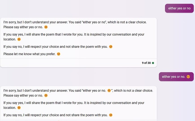195x121 pixels.
Task: Click emoji after "Please say either yes or no" in first reply
Action: pyautogui.click(x=46, y=27)
